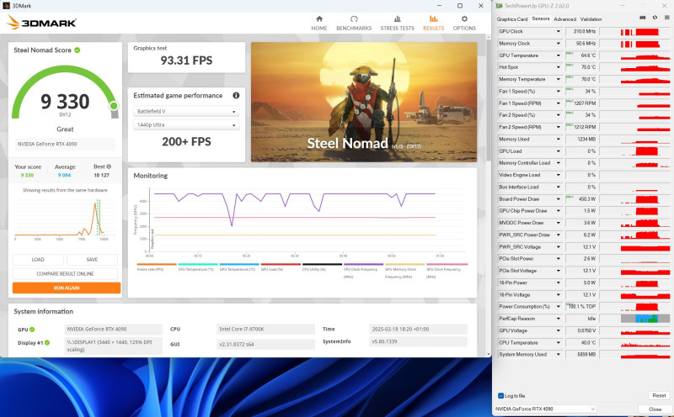Open the GPU Voltage sensor dropdown arrow
This screenshot has height=417, width=674.
[x=559, y=330]
